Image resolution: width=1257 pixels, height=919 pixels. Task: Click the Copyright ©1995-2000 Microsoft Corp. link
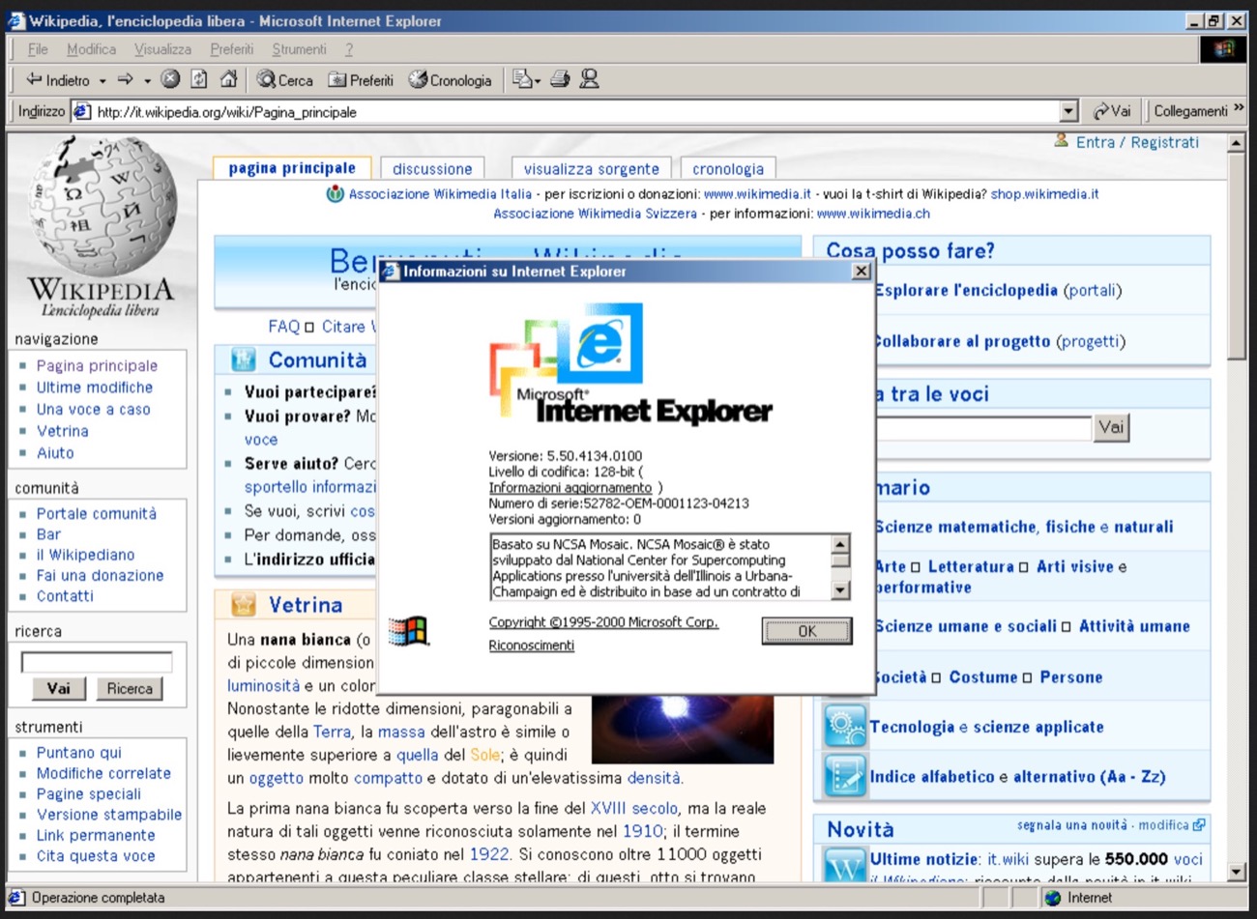tap(603, 622)
